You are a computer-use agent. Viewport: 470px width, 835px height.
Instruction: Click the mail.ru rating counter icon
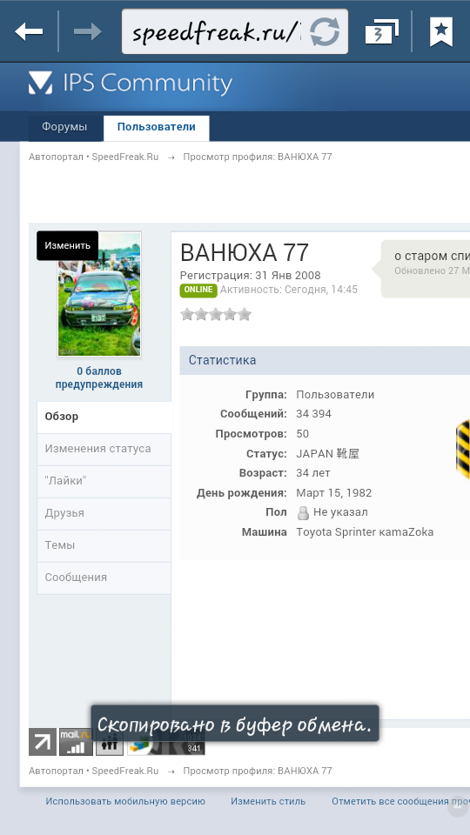tap(75, 742)
